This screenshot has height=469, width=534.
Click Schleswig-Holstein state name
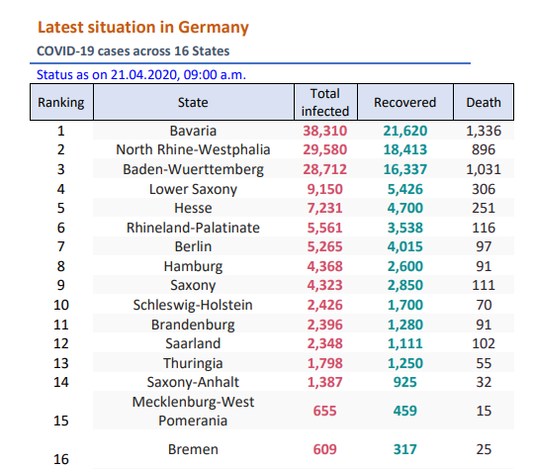(x=193, y=305)
